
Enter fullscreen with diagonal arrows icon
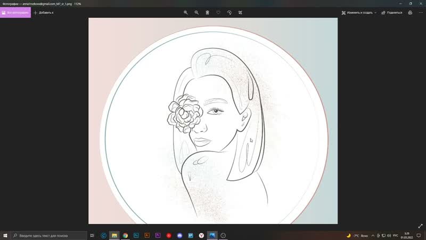[x=420, y=226]
